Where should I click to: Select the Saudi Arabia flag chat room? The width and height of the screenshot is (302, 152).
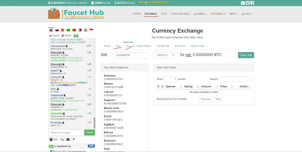coord(68,30)
